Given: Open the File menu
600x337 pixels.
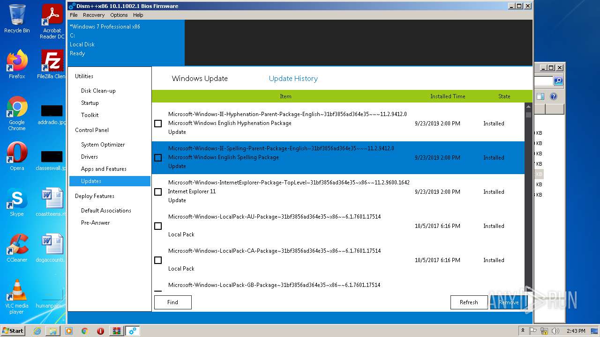Looking at the screenshot, I should coord(74,15).
